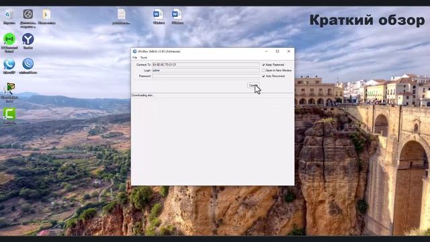Open the Tools menu in WinBox
Screen dimensions: 430x242
click(144, 58)
